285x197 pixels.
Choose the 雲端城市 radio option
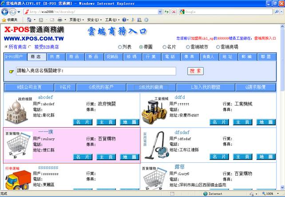pos(187,47)
